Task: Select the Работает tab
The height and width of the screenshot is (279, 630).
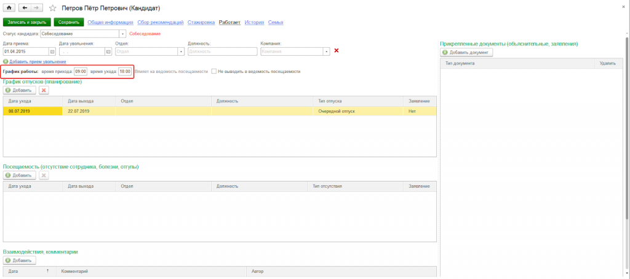Action: click(x=229, y=23)
